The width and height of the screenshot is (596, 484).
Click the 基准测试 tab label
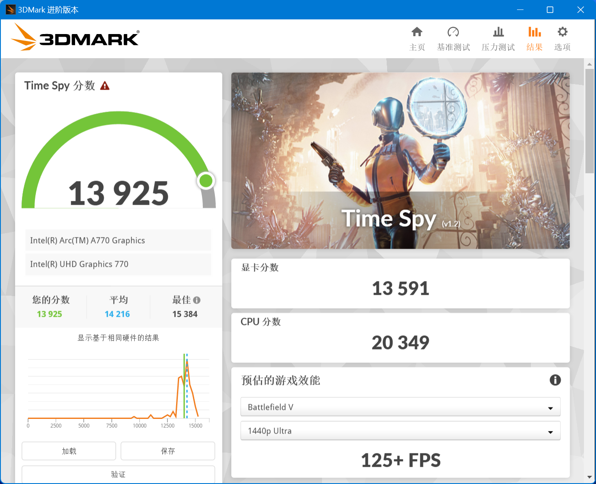pyautogui.click(x=453, y=47)
